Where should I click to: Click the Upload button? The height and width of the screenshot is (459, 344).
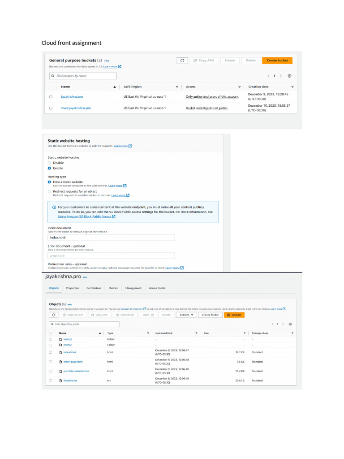pyautogui.click(x=234, y=315)
